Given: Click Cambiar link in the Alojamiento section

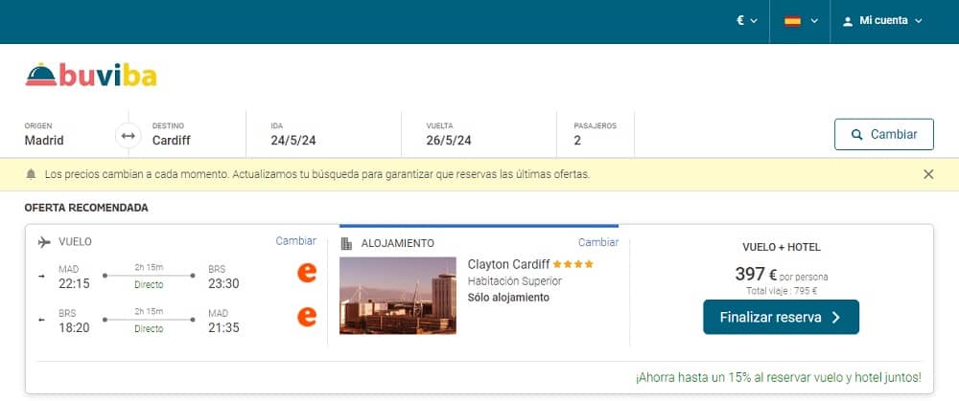Looking at the screenshot, I should [x=598, y=242].
